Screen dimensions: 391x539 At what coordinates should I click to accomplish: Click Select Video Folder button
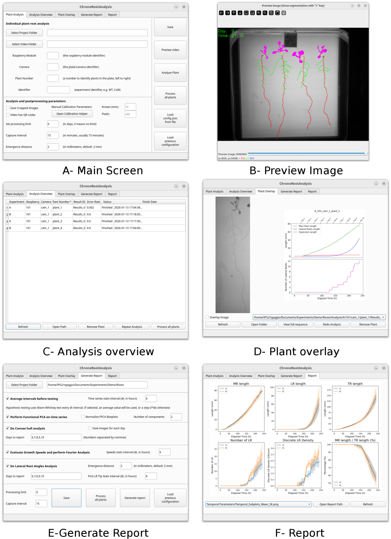pyautogui.click(x=24, y=44)
